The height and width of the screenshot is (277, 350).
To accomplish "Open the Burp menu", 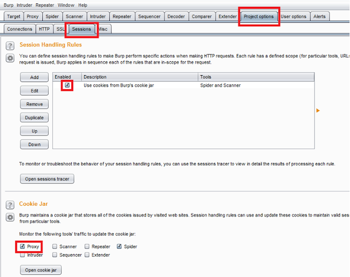I will [x=9, y=5].
